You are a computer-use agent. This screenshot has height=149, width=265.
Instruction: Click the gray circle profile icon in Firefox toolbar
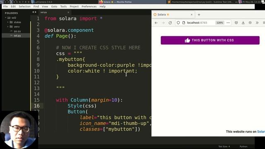[250, 23]
